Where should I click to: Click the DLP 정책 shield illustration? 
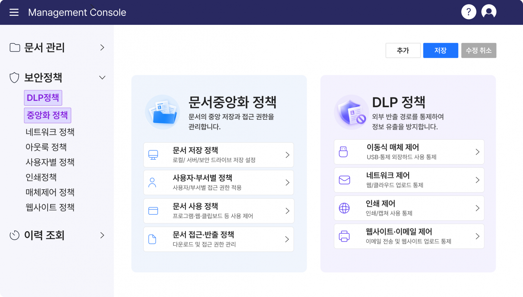351,112
